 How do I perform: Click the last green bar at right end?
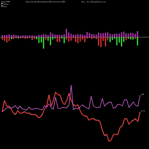point(138,41)
